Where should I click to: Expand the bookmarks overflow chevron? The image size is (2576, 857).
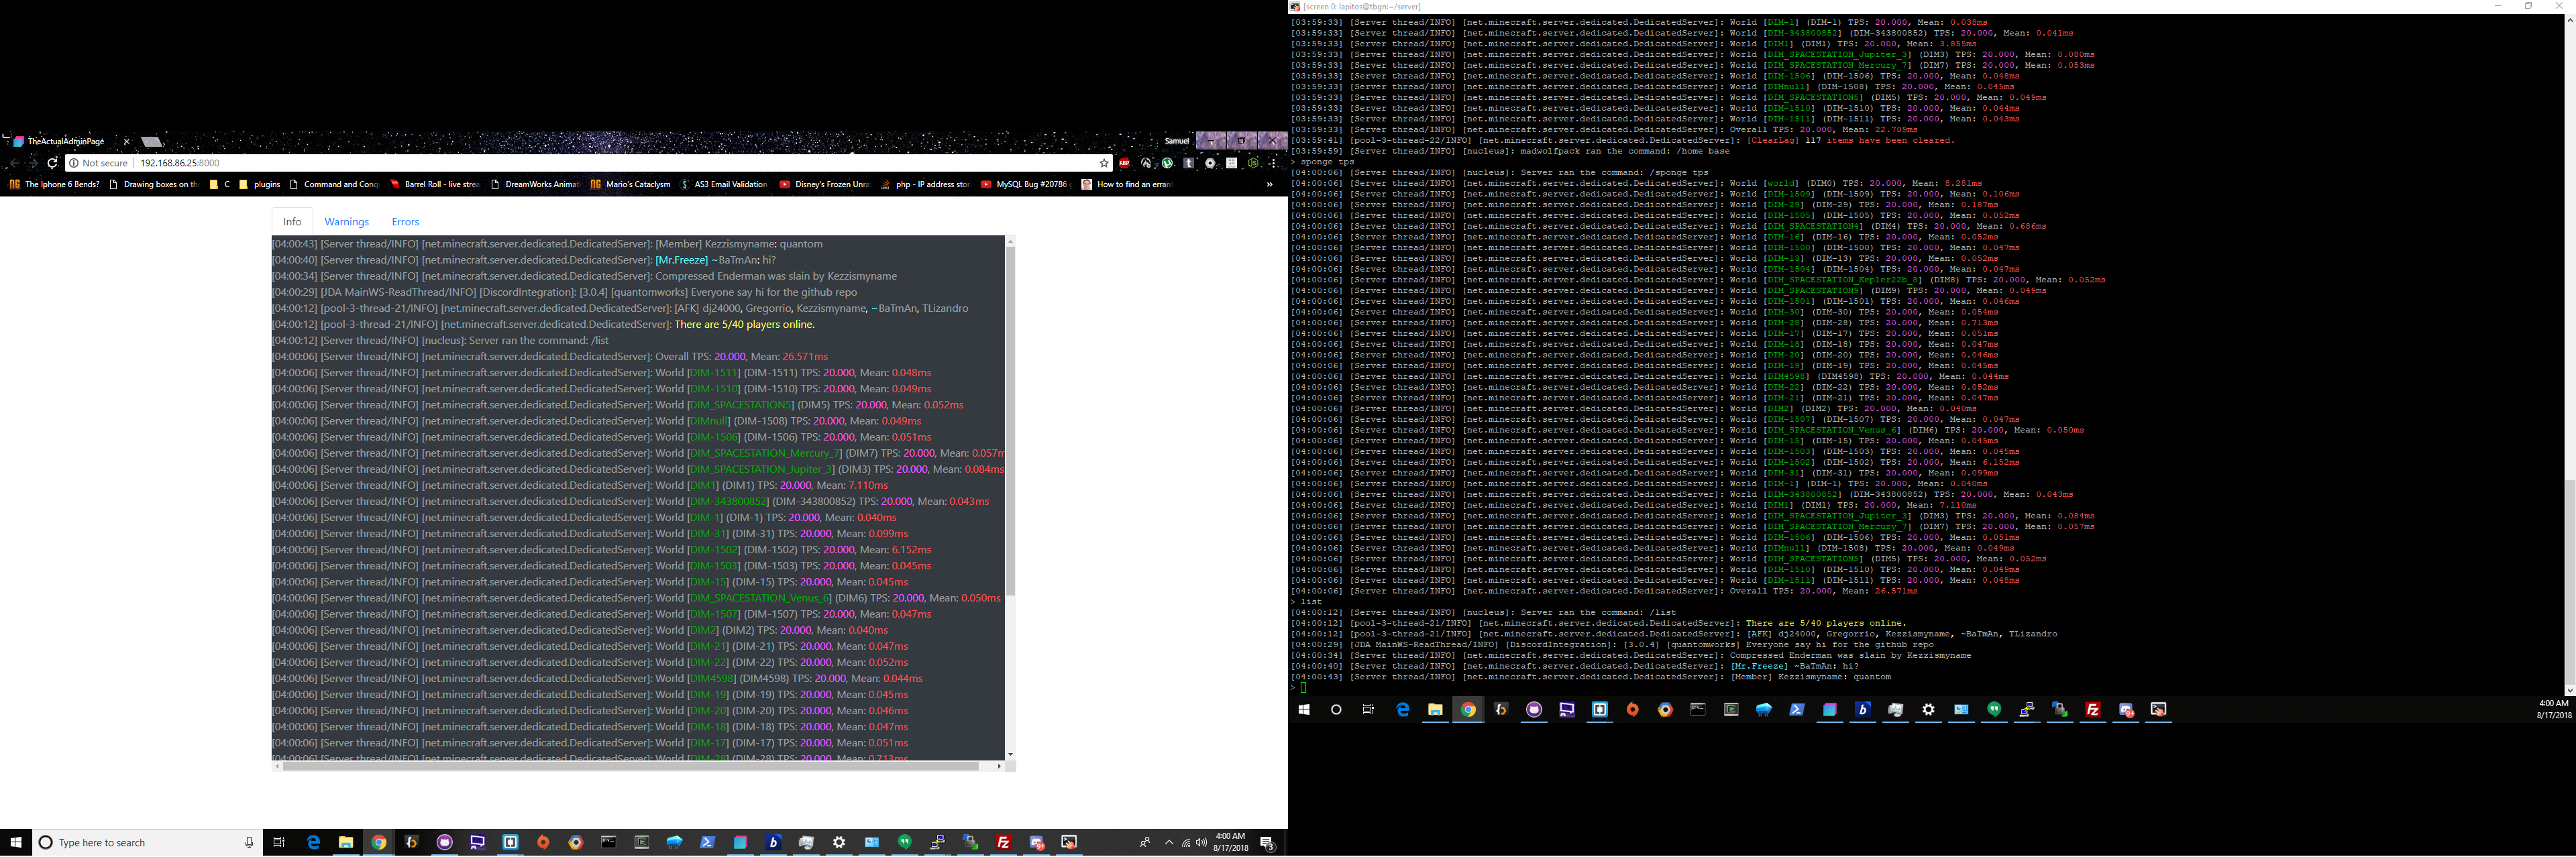[x=1269, y=184]
